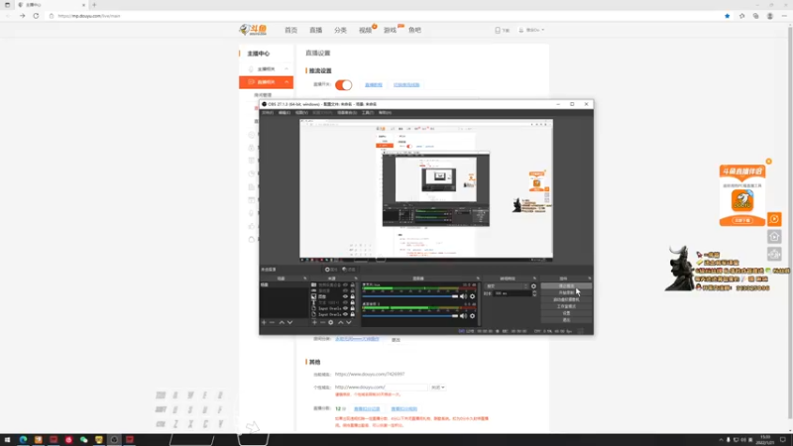Screen dimensions: 793x446
Task: Click the transition duration stepper arrows
Action: (x=534, y=293)
